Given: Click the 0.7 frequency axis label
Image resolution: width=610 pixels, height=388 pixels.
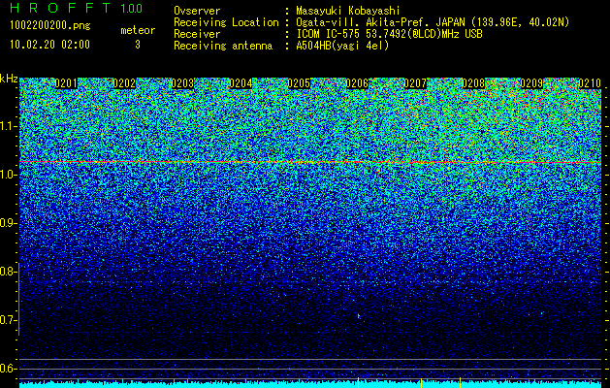Looking at the screenshot, I should (x=7, y=320).
